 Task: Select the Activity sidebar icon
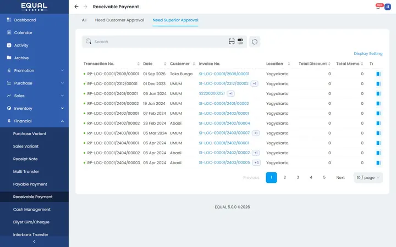click(x=9, y=45)
